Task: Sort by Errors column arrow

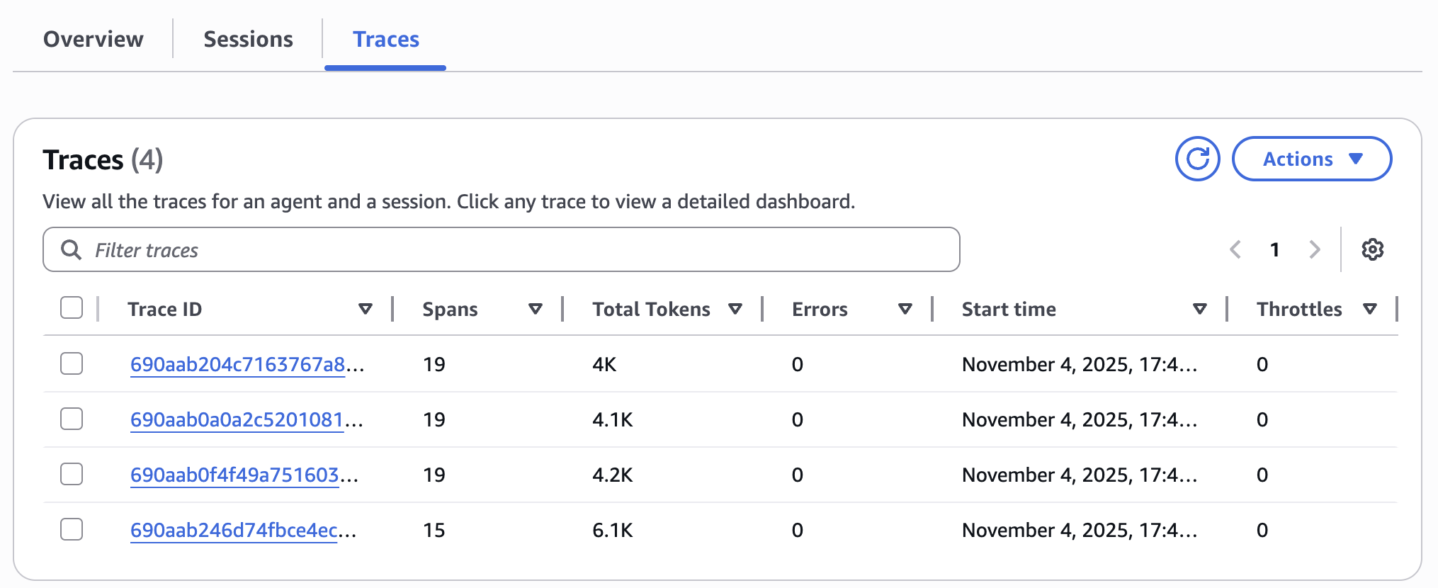Action: (x=905, y=309)
